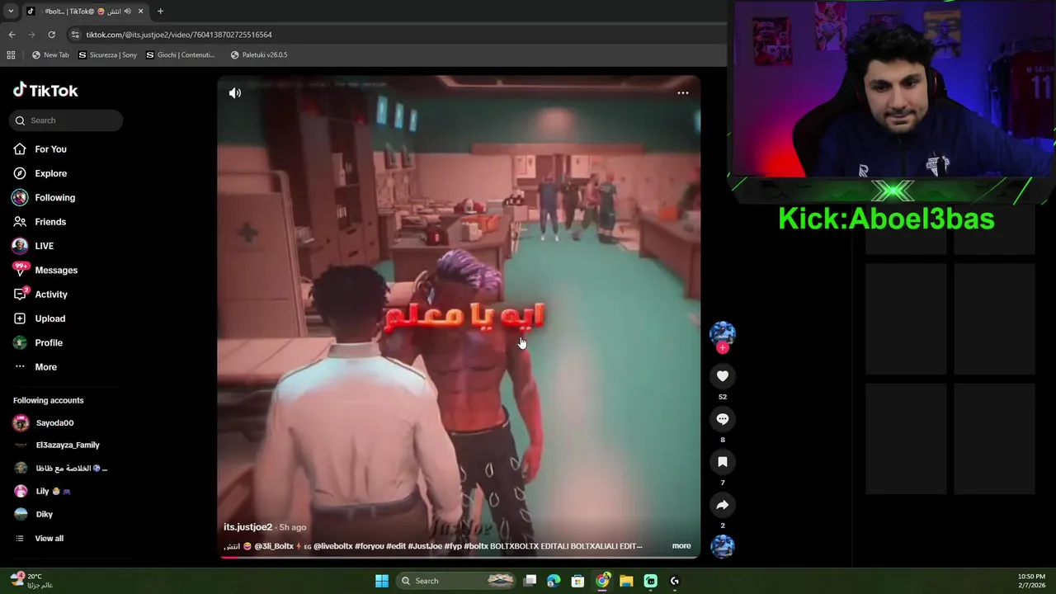Open the site information icon in the address bar

[x=76, y=35]
